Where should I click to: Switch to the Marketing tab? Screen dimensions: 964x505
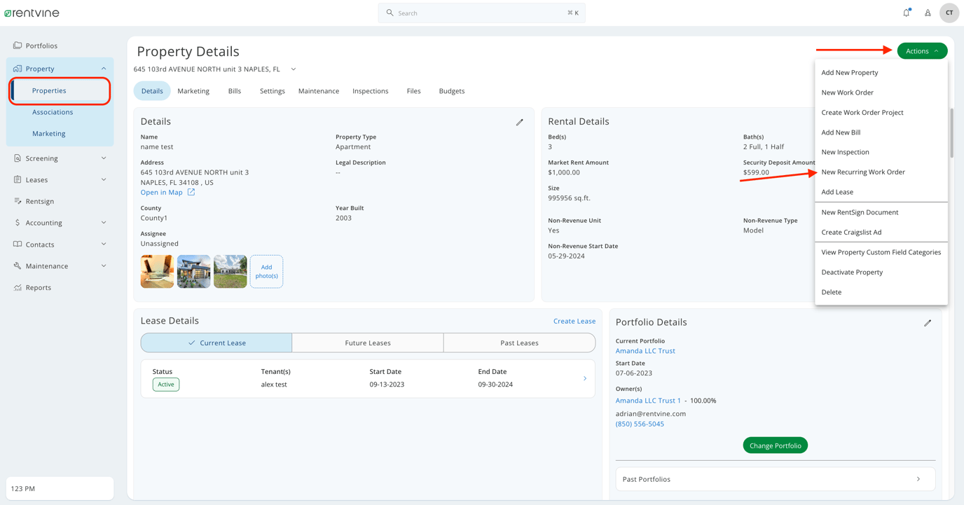point(193,91)
